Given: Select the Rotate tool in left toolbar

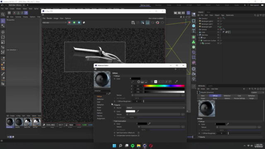Looking at the screenshot, I should point(3,37).
